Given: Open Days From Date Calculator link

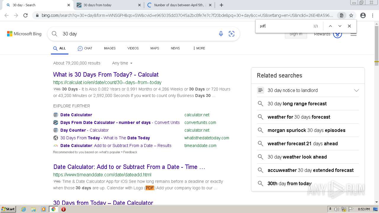Looking at the screenshot, I should point(120,122).
